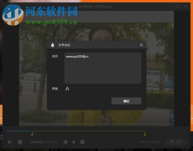The width and height of the screenshot is (193, 151).
Task: Maximize the video editor window
Action: coord(179,7)
